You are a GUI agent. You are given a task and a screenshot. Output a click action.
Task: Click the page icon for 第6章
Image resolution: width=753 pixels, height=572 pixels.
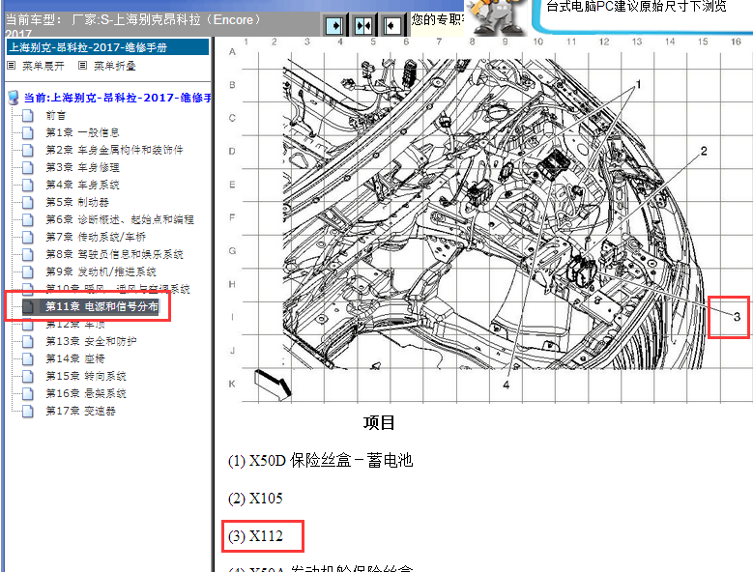[28, 219]
